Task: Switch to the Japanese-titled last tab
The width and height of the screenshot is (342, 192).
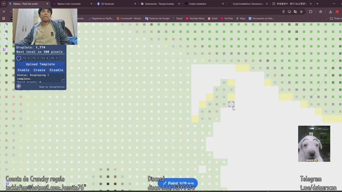Action: [x=292, y=4]
